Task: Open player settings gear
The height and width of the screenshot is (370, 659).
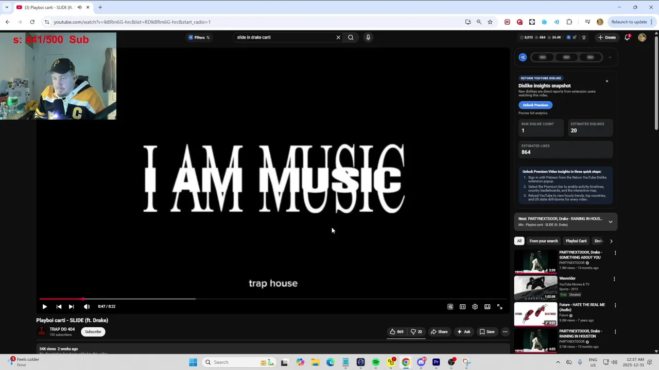Action: pyautogui.click(x=475, y=307)
